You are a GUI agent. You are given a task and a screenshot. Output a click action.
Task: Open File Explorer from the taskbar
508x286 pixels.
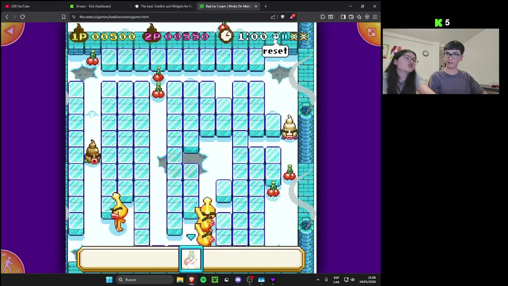(180, 280)
